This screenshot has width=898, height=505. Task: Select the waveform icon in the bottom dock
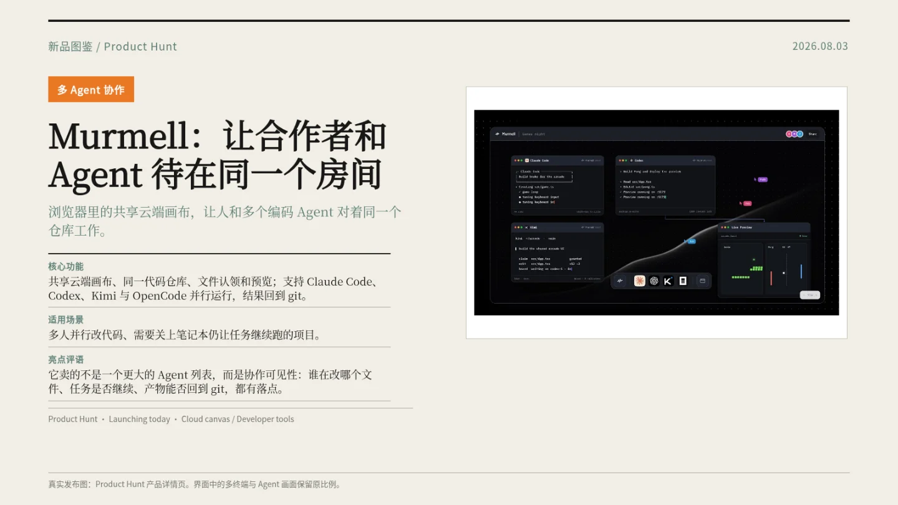(x=620, y=281)
